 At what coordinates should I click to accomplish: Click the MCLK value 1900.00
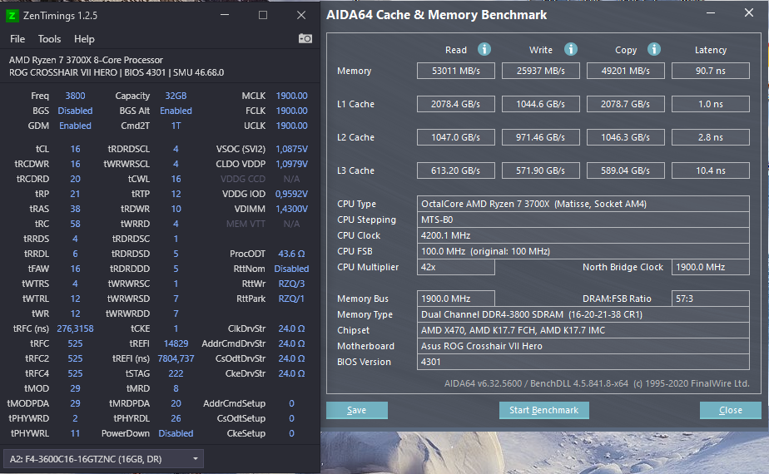tap(291, 96)
